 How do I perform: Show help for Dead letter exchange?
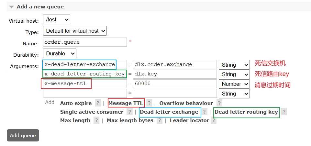[x=204, y=112]
